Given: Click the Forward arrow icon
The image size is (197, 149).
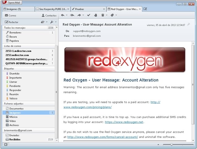Looking at the screenshot, I should point(79,15).
